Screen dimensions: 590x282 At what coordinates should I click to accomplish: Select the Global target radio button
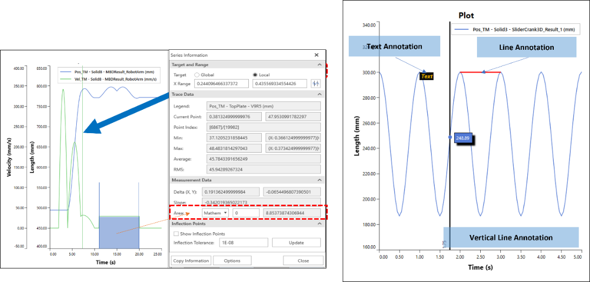pos(197,75)
